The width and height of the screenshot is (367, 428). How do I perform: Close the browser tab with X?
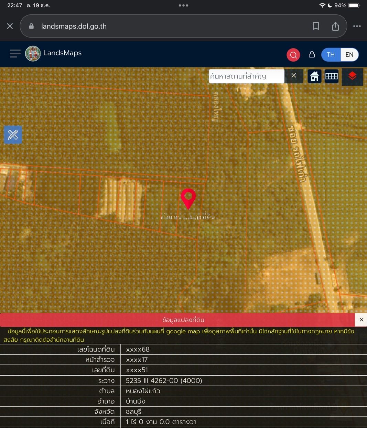point(10,26)
